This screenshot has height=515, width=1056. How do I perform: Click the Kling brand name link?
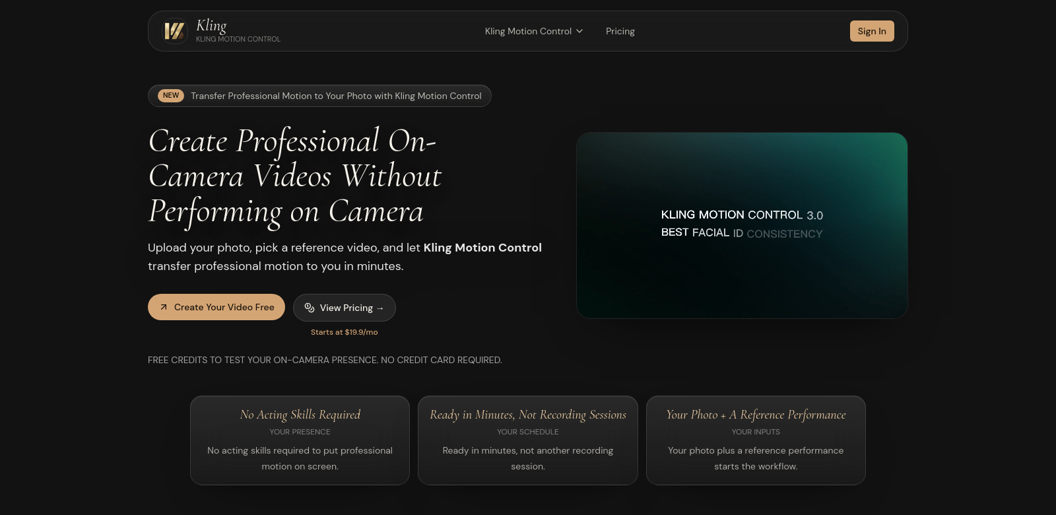click(x=211, y=26)
